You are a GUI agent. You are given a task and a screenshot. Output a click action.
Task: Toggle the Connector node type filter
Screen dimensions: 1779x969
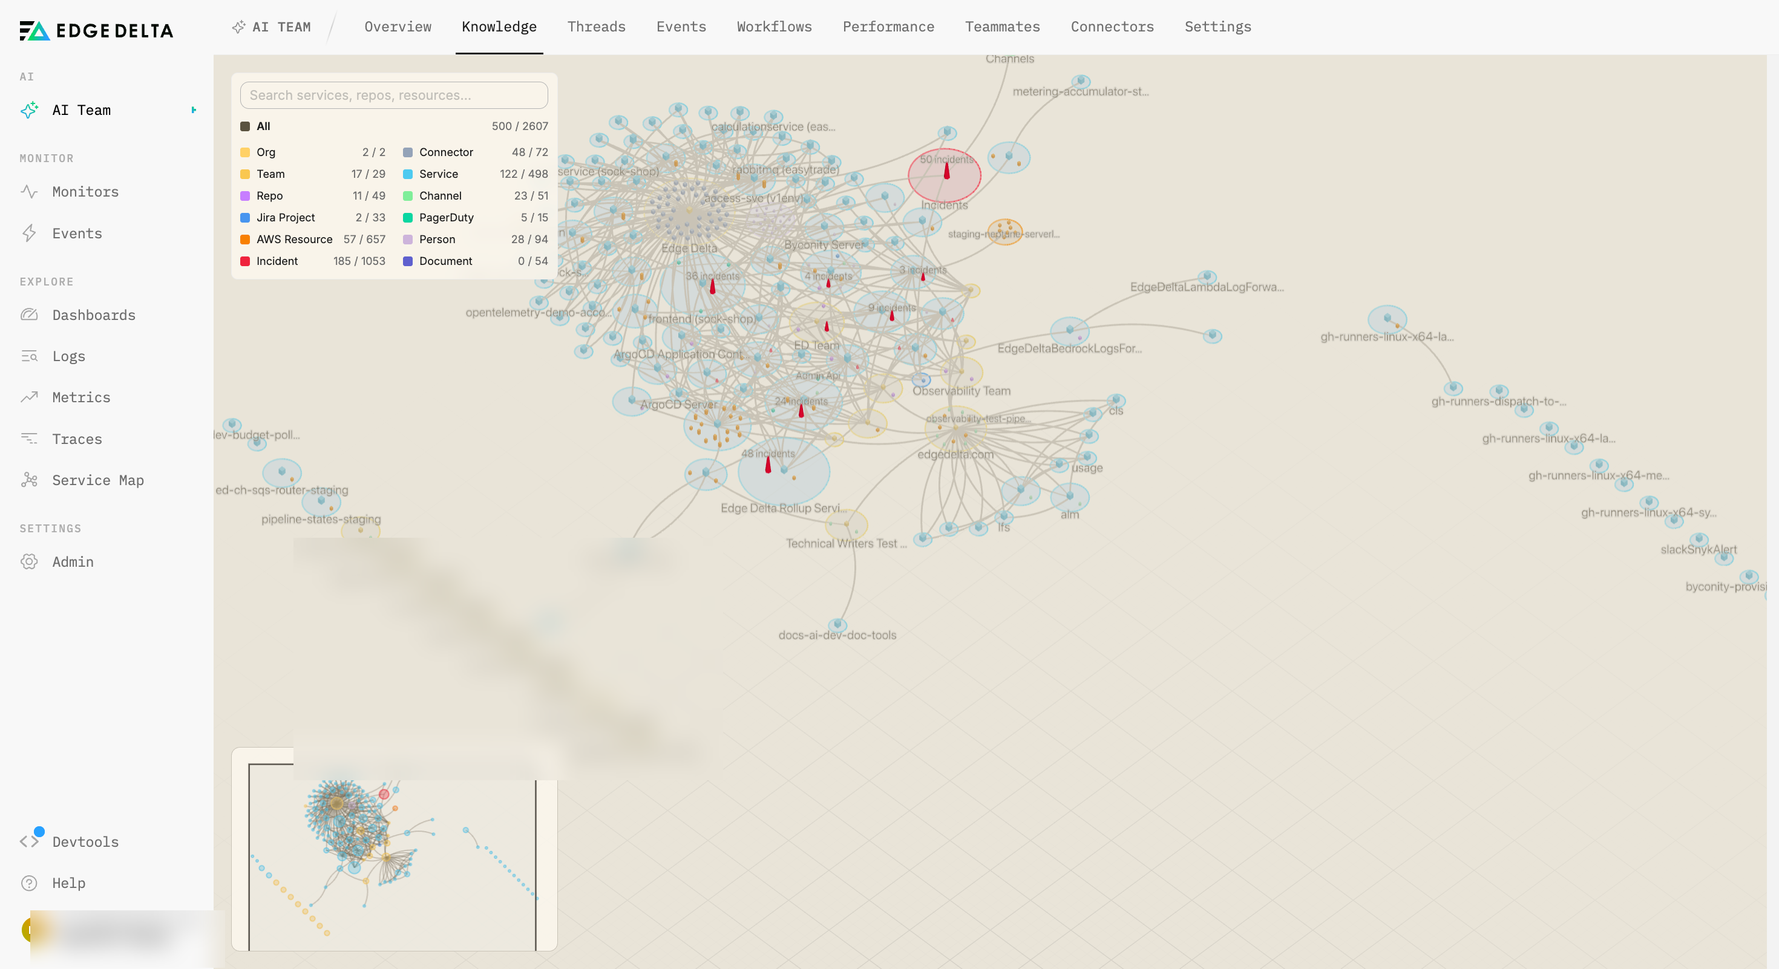point(475,152)
